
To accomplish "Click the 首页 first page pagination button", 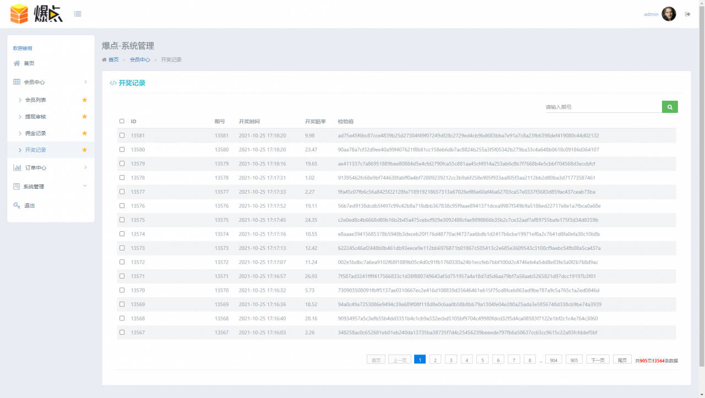I will (376, 359).
